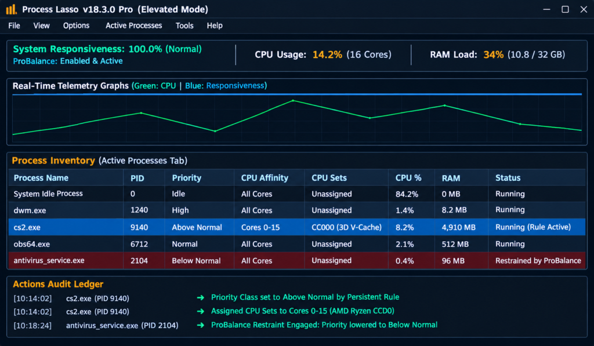Click the CCD00 (3D V-Cache) CPU Sets cell
Image resolution: width=594 pixels, height=346 pixels.
[346, 227]
